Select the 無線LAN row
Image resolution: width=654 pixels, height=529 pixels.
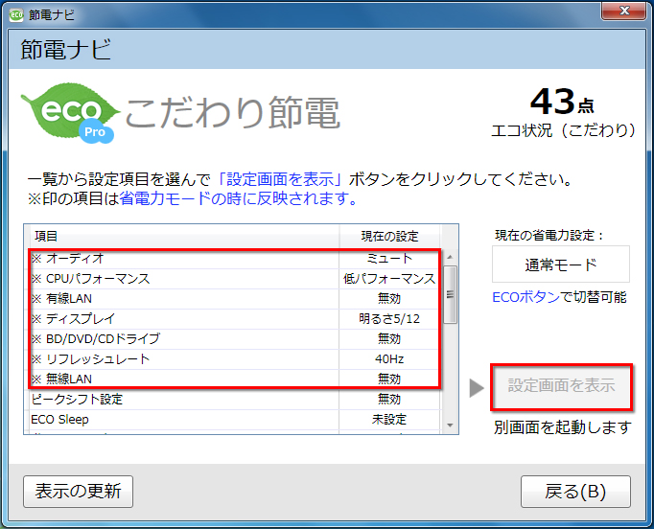pos(235,379)
